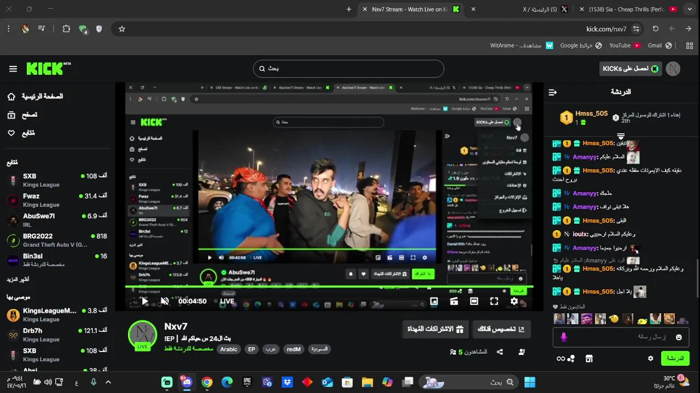The image size is (700, 393).
Task: Go to home page in Kick sidebar
Action: (x=35, y=97)
